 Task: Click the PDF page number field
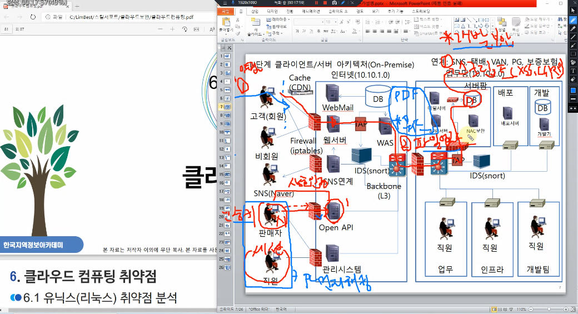[6, 29]
